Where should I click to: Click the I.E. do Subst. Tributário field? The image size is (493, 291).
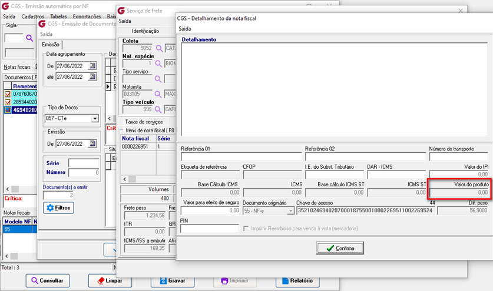[334, 174]
